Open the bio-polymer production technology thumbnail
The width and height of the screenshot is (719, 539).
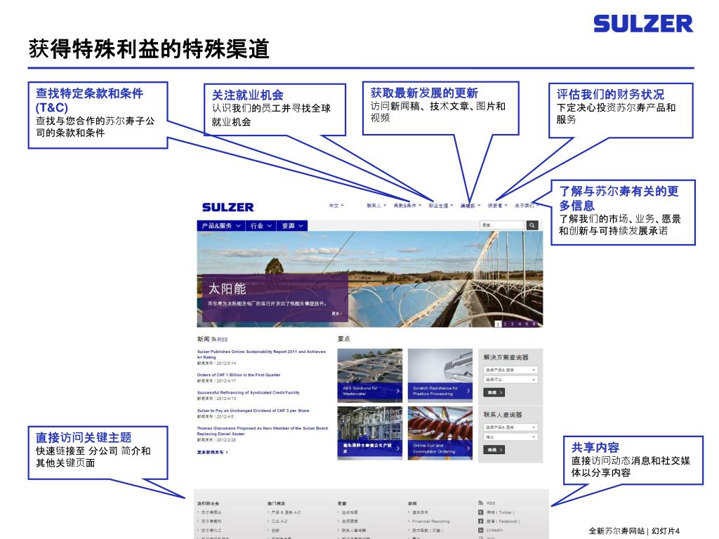pyautogui.click(x=369, y=433)
